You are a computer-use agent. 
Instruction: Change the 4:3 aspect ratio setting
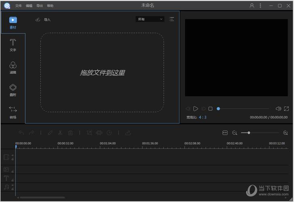202,118
